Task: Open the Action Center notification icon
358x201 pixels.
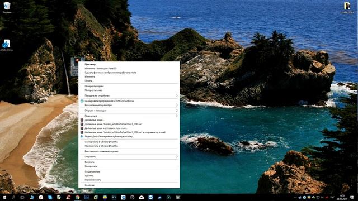Action: pyautogui.click(x=352, y=197)
